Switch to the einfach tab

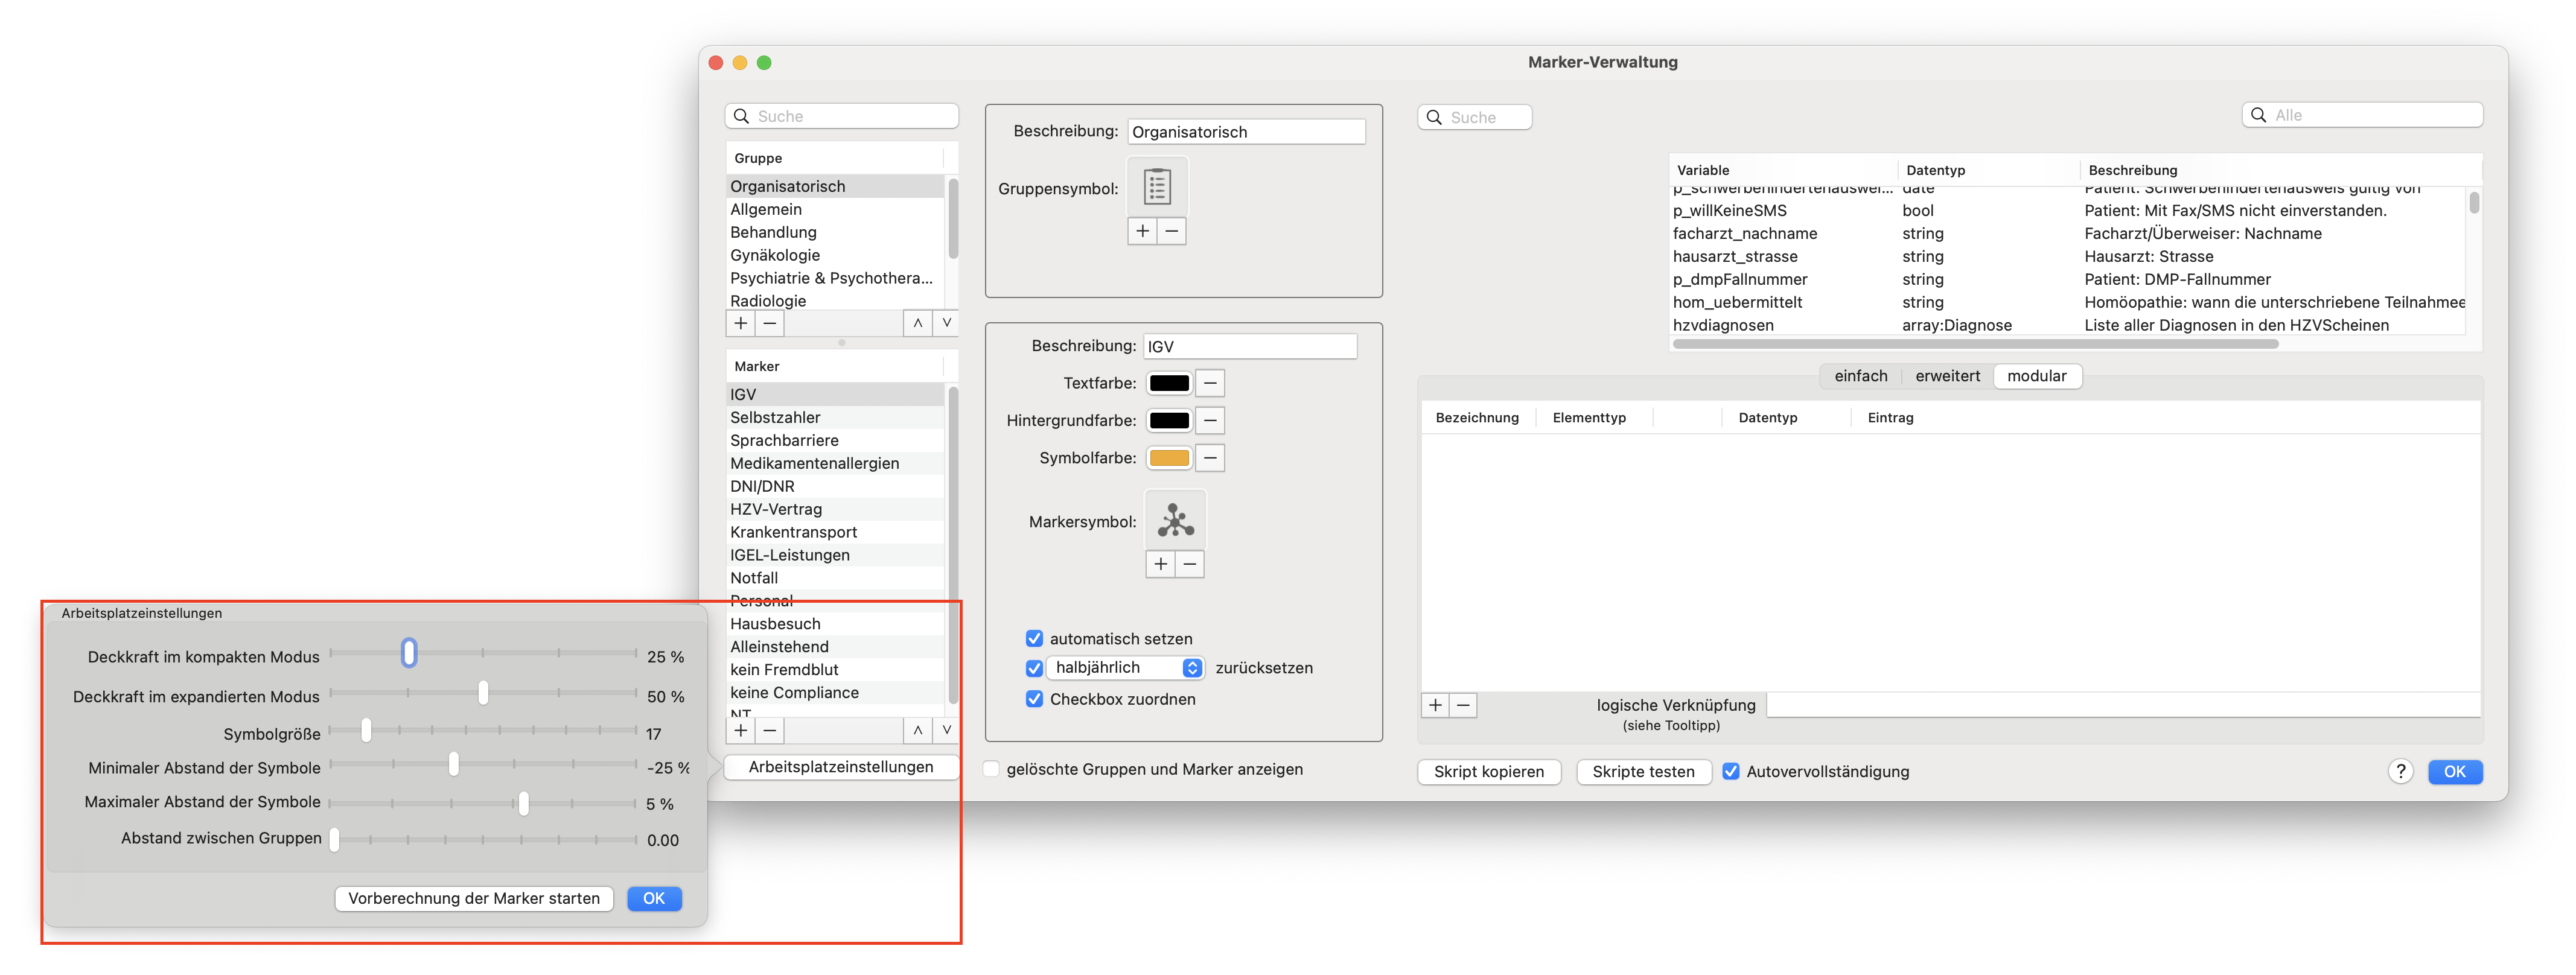pos(1861,376)
